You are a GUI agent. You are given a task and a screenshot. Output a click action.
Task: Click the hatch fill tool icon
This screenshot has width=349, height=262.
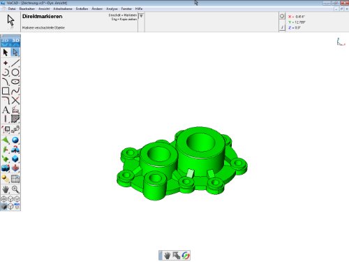pyautogui.click(x=15, y=119)
